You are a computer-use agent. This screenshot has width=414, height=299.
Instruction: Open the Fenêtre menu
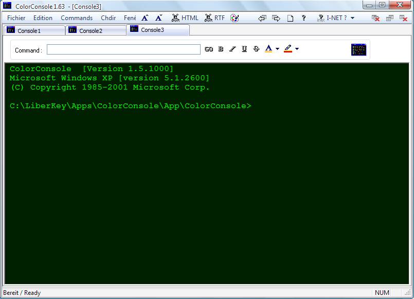130,18
